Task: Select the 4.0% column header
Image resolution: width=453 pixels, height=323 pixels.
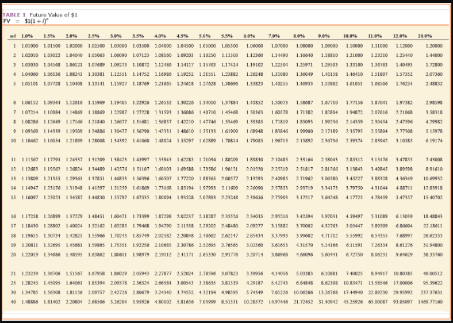Action: pos(160,36)
